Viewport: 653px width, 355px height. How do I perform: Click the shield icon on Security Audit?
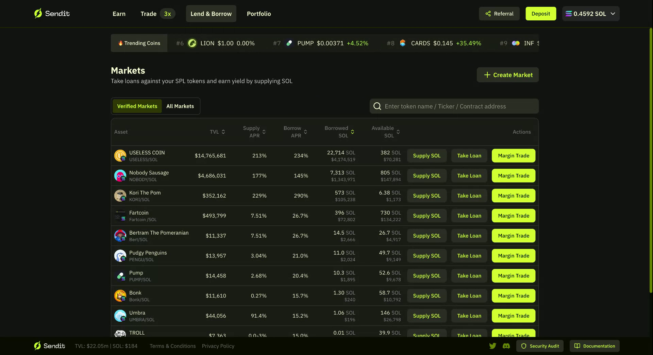point(524,346)
